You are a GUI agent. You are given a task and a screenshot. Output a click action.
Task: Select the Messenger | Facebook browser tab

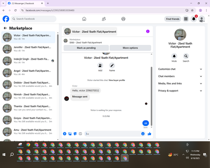(25, 3)
